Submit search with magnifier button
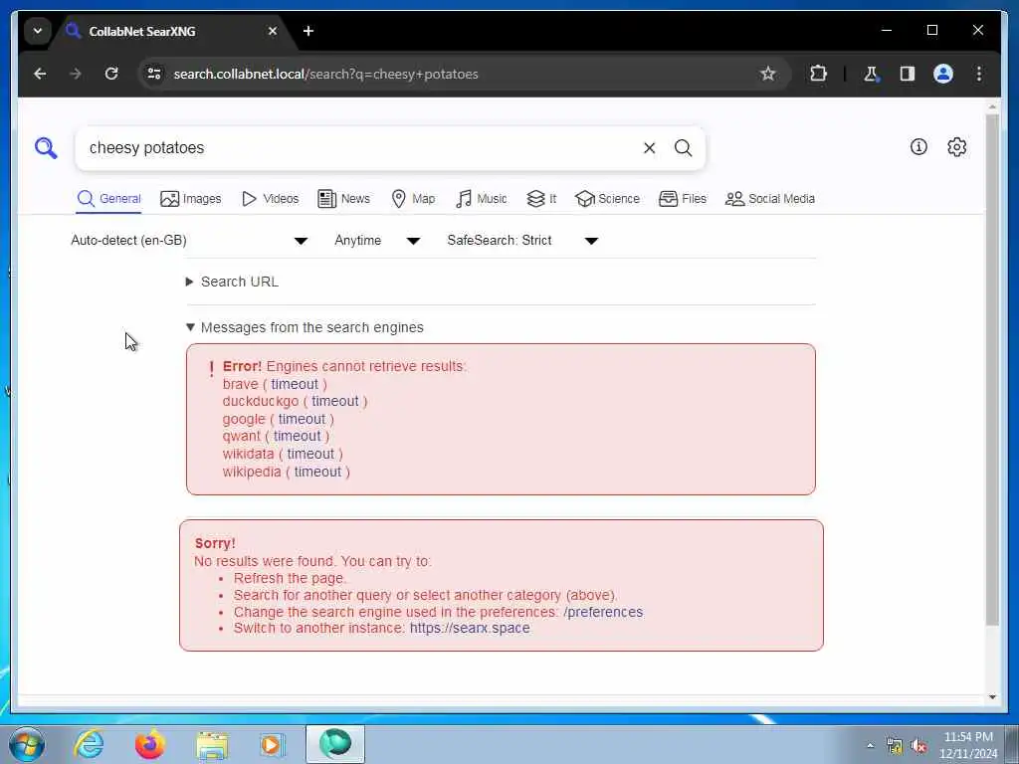 pos(683,148)
